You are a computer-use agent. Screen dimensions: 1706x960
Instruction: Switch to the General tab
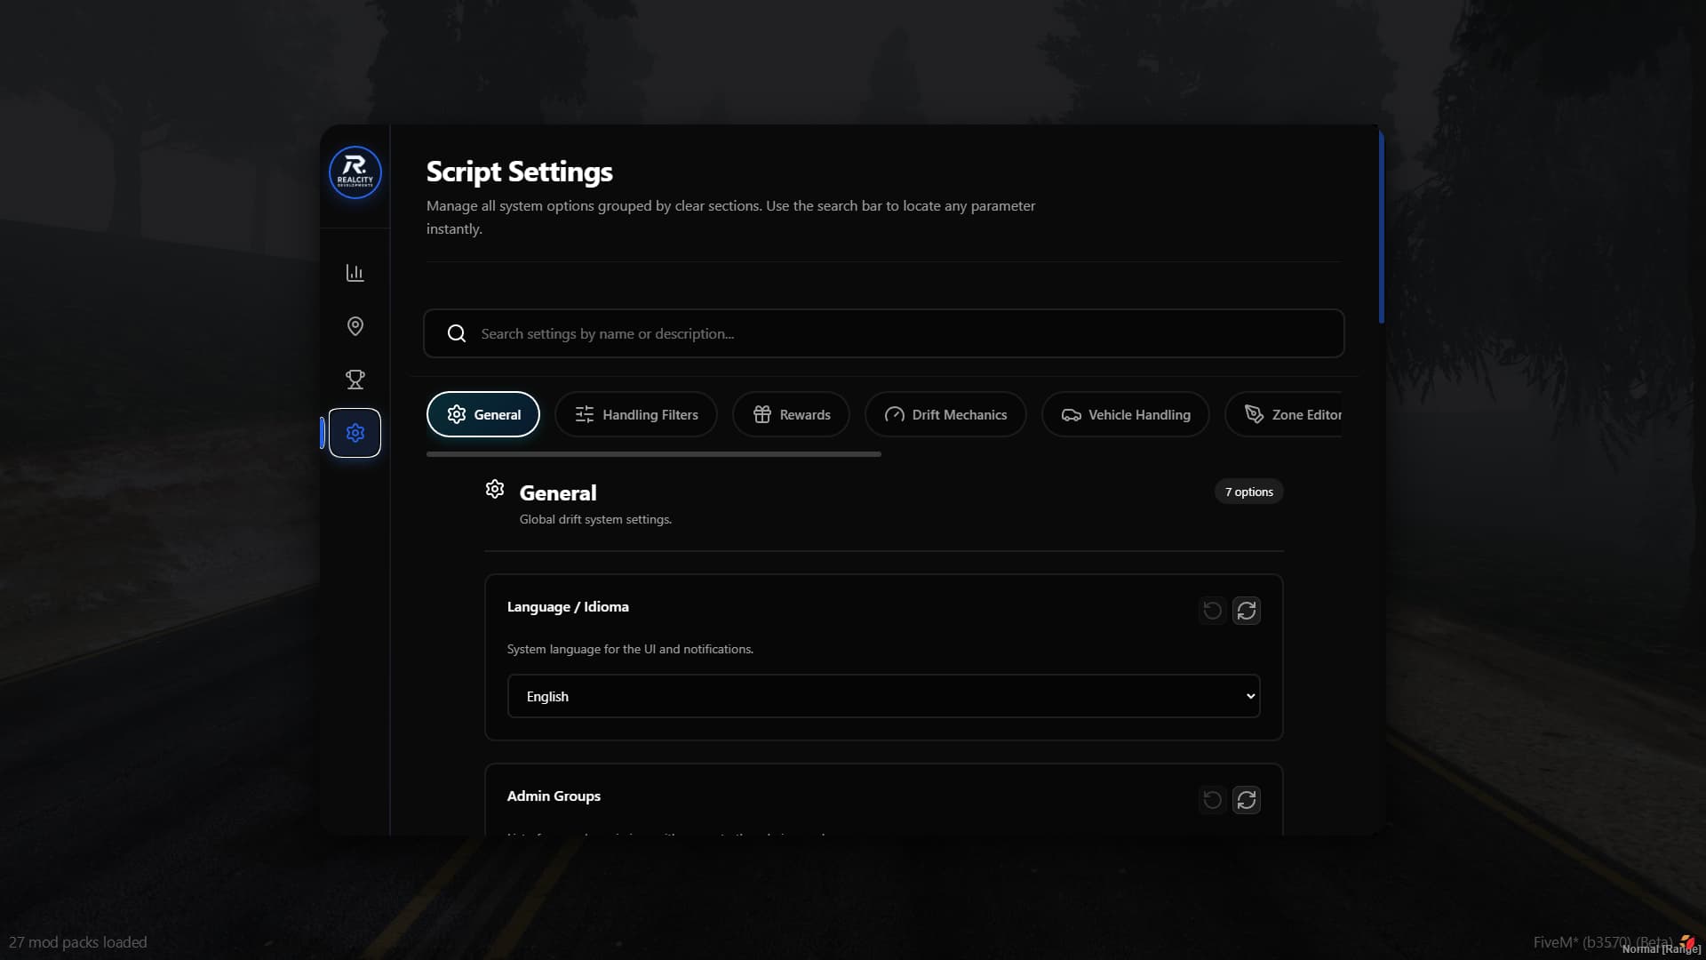click(x=483, y=414)
